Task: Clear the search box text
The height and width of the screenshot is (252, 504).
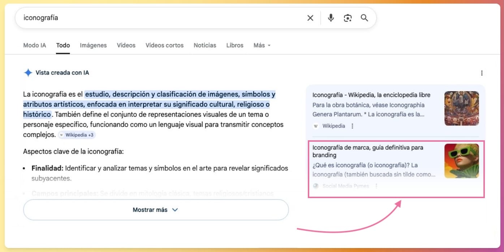Action: tap(310, 18)
